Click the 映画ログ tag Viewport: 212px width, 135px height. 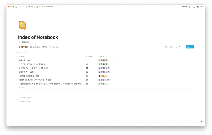(103, 76)
